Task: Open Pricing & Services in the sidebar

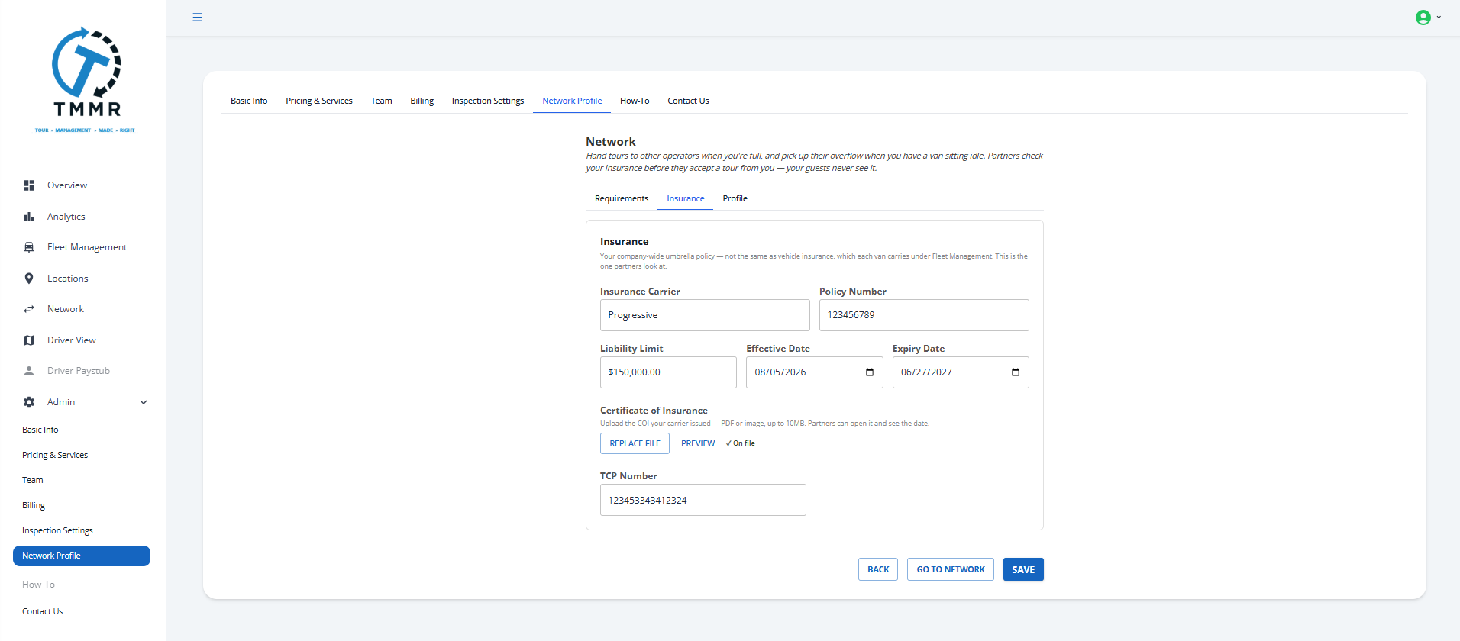Action: click(x=55, y=455)
